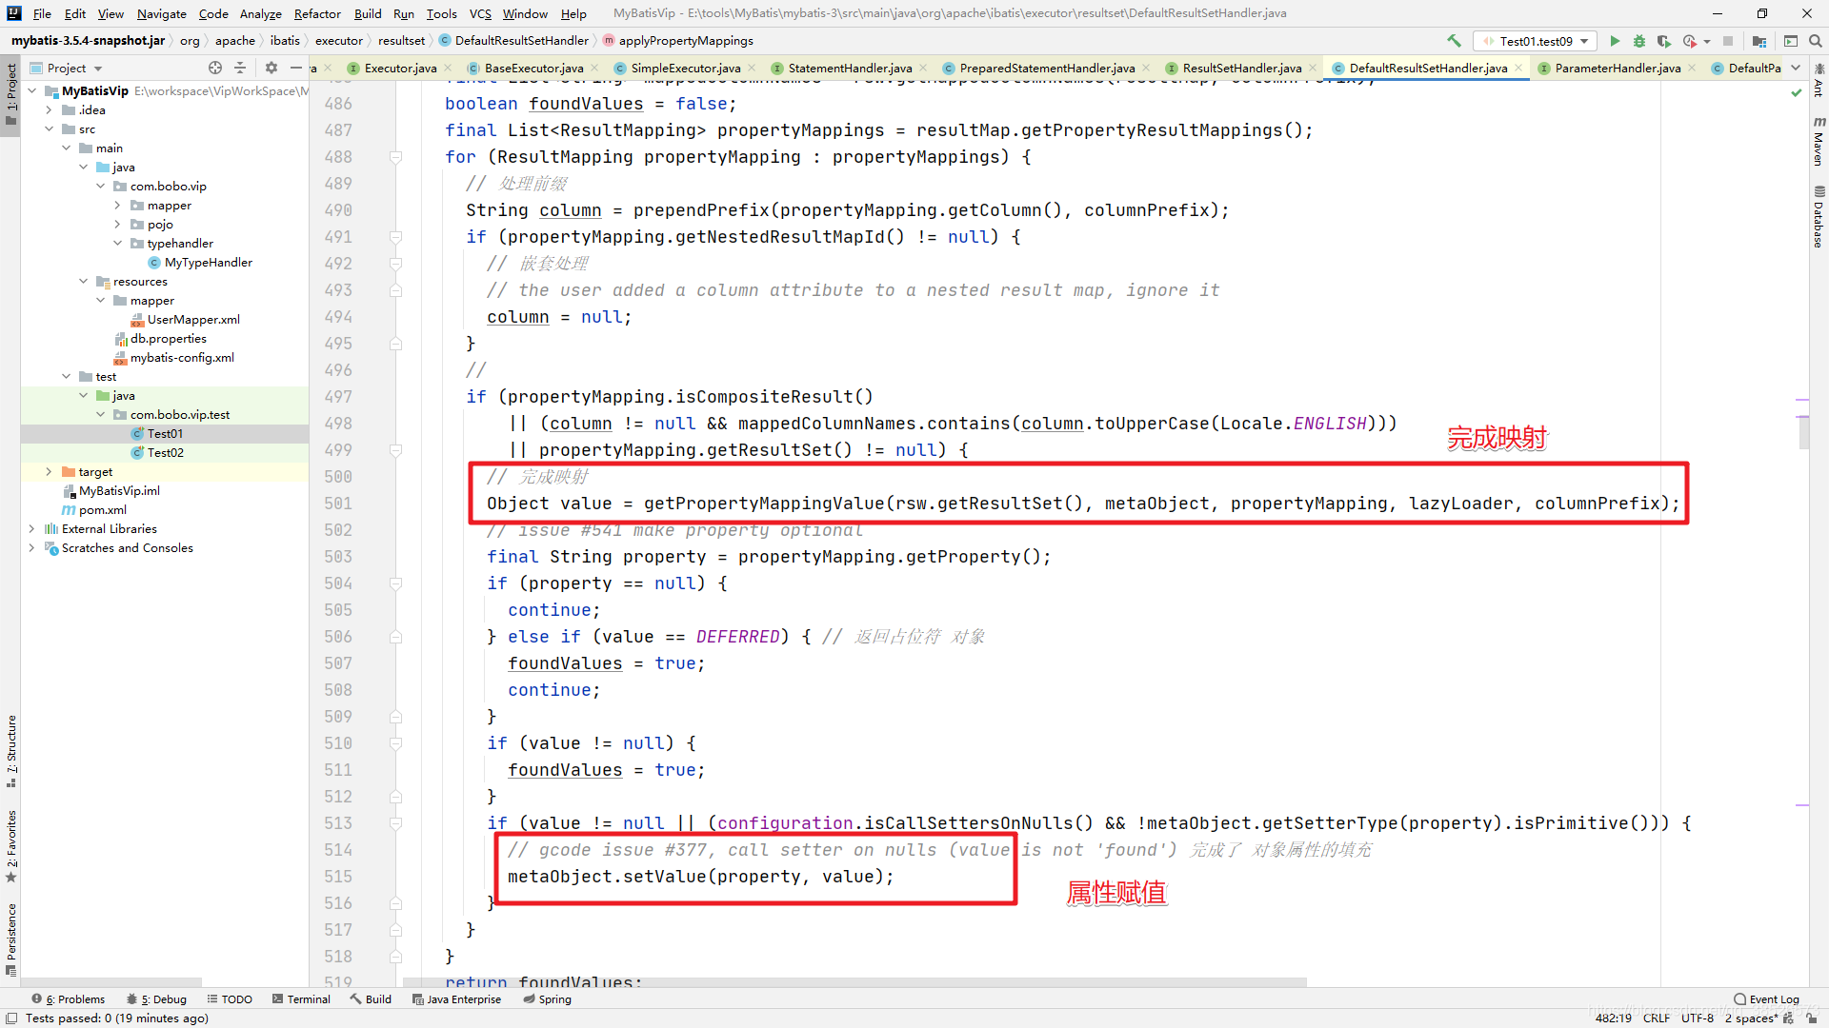Toggle the Favorites tool window stripe button
The image size is (1829, 1028).
tap(10, 845)
